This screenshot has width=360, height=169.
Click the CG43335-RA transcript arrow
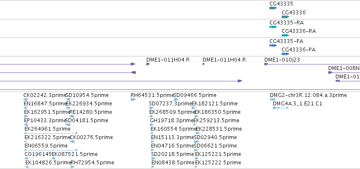click(x=273, y=27)
